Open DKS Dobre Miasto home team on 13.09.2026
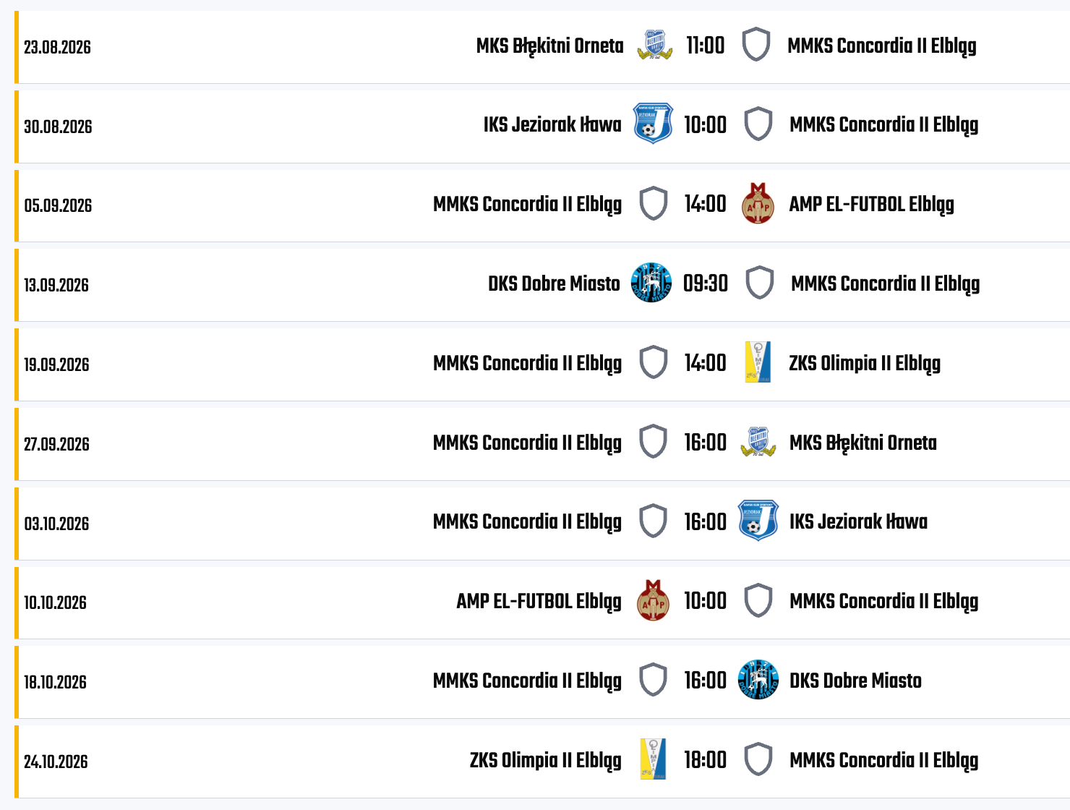This screenshot has width=1070, height=810. (x=554, y=283)
